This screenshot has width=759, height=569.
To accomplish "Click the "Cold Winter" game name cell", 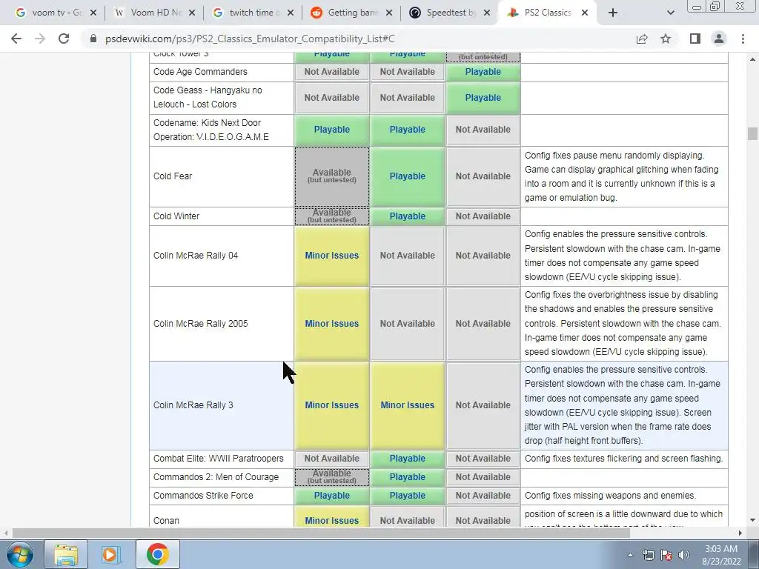I will [x=222, y=217].
